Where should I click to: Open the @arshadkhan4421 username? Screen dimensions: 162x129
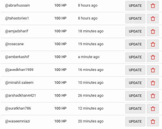(20, 96)
